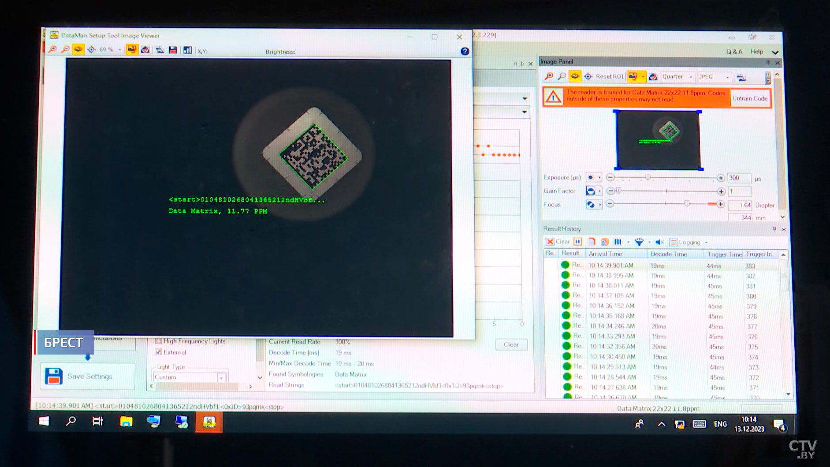Image resolution: width=830 pixels, height=467 pixels.
Task: Open Gain Factor mode icon dropdown
Action: tap(594, 191)
